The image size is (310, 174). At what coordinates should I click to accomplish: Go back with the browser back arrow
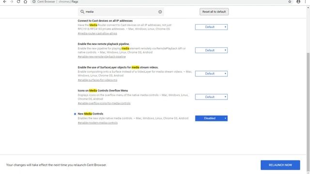(x=4, y=1)
